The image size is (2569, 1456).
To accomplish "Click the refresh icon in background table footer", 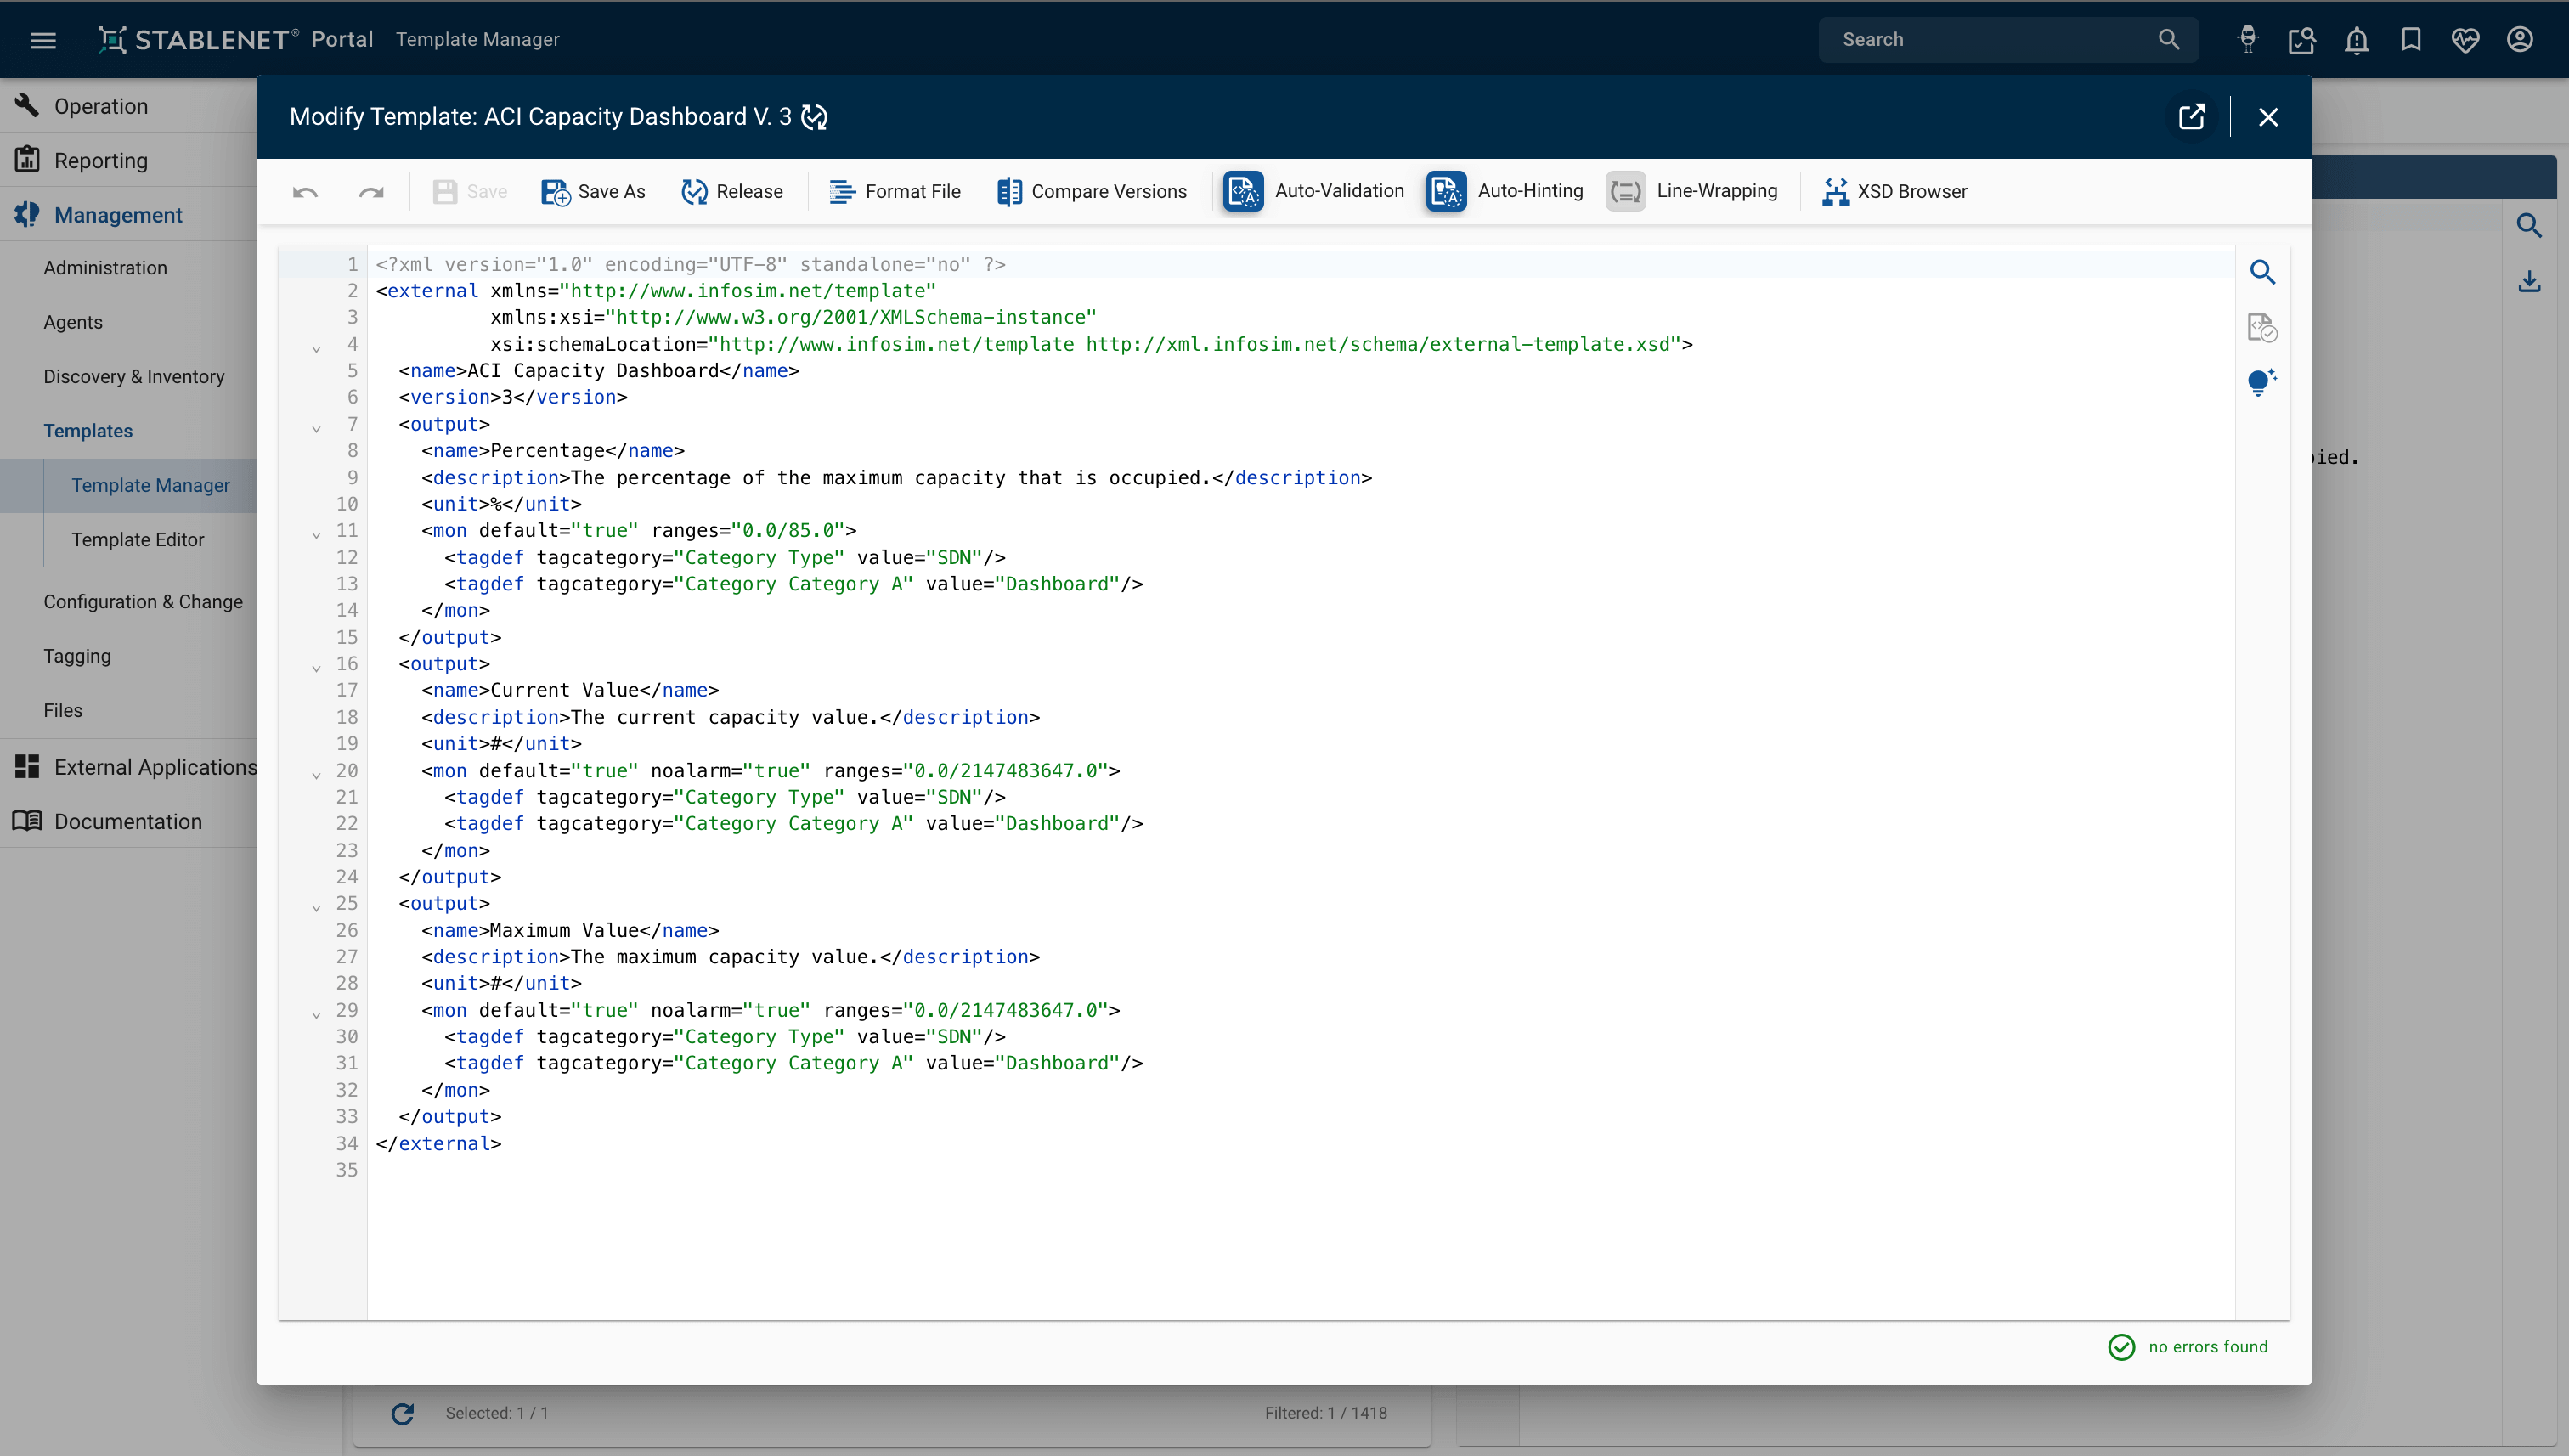I will point(402,1413).
